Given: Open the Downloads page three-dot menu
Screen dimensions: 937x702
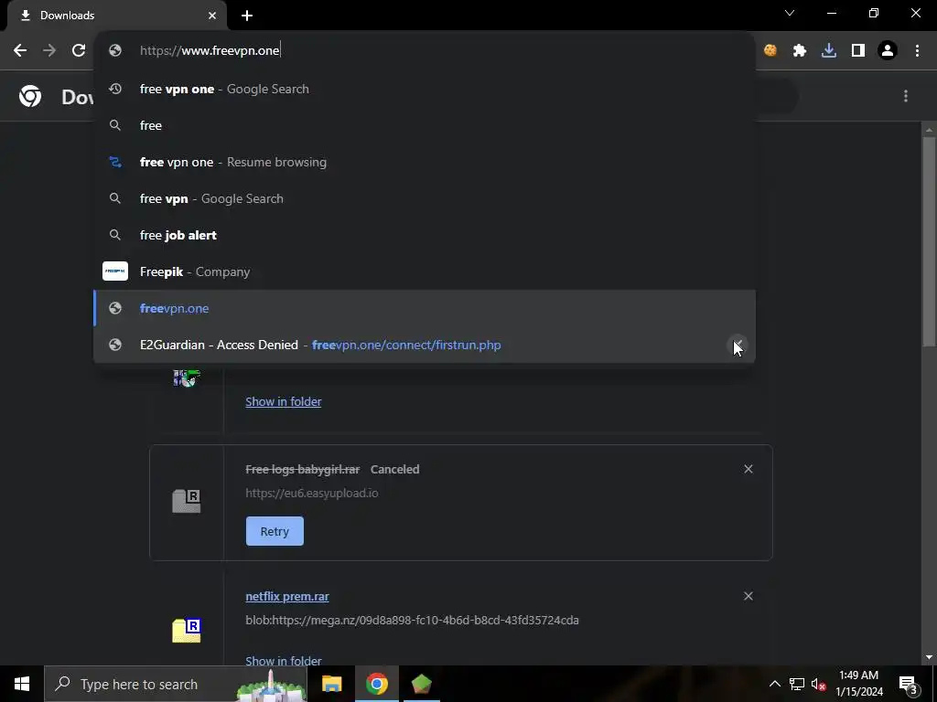Looking at the screenshot, I should [x=906, y=96].
